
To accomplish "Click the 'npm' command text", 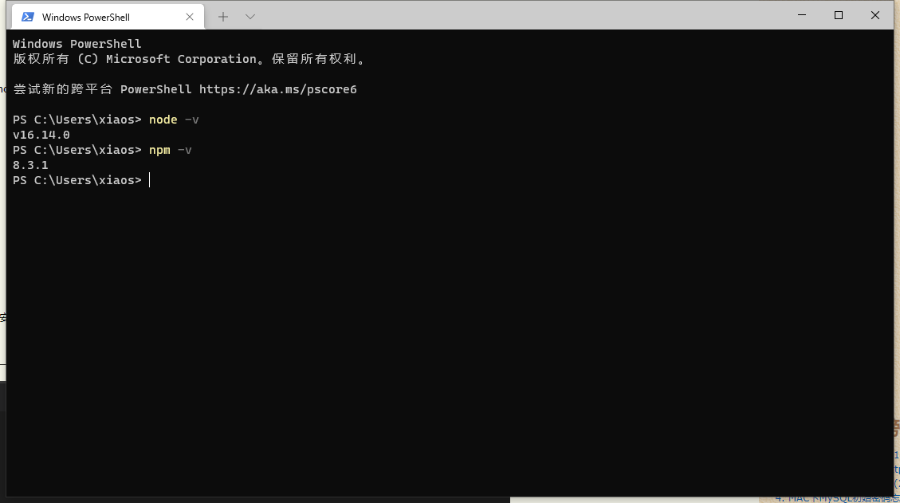I will tap(159, 150).
